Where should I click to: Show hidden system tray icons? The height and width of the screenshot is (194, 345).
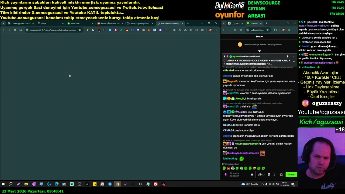tap(263, 184)
